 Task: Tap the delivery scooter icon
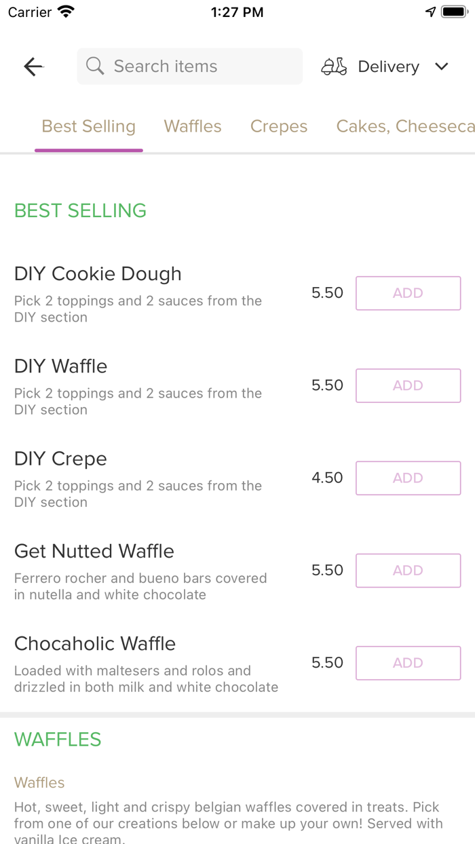(334, 66)
